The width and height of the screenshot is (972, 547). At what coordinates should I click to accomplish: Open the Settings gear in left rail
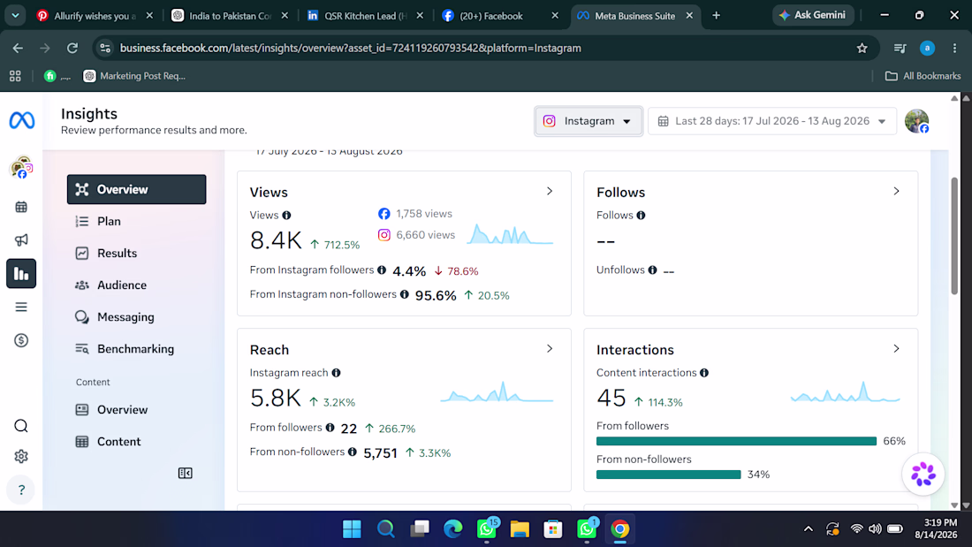(21, 457)
